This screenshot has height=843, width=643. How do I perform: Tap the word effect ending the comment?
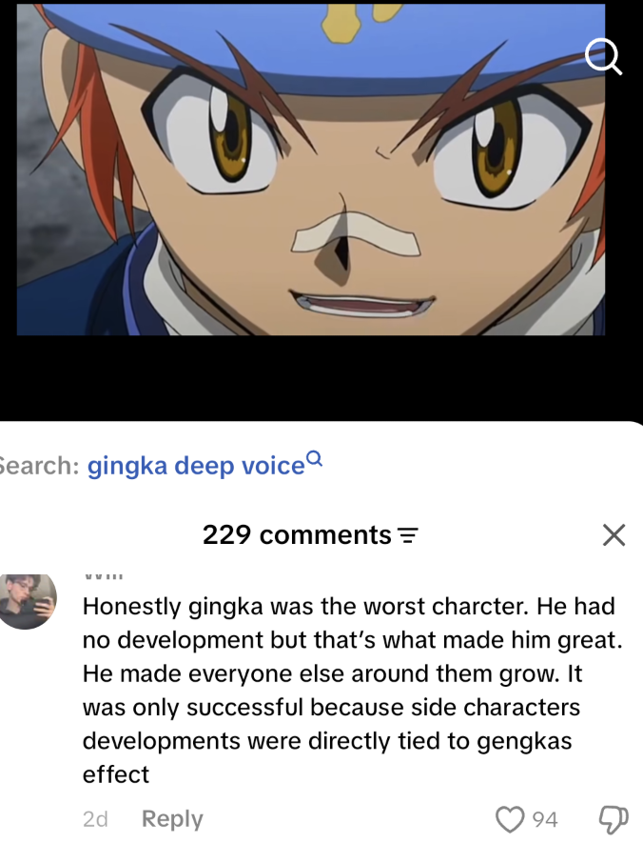pos(116,774)
